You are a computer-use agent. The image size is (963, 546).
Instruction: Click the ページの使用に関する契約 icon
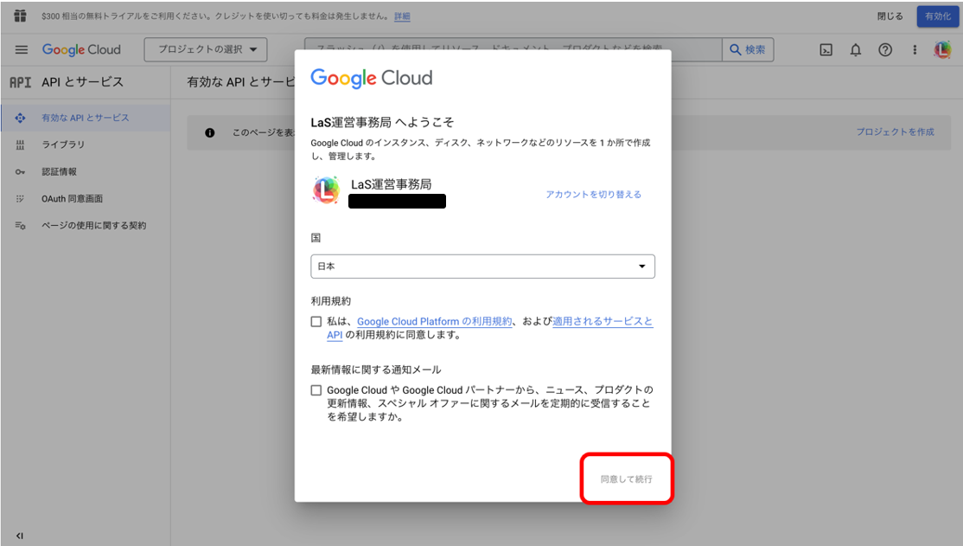click(x=20, y=226)
